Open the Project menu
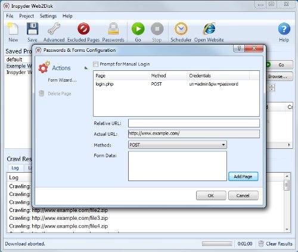Image resolution: width=298 pixels, height=252 pixels. click(x=27, y=16)
